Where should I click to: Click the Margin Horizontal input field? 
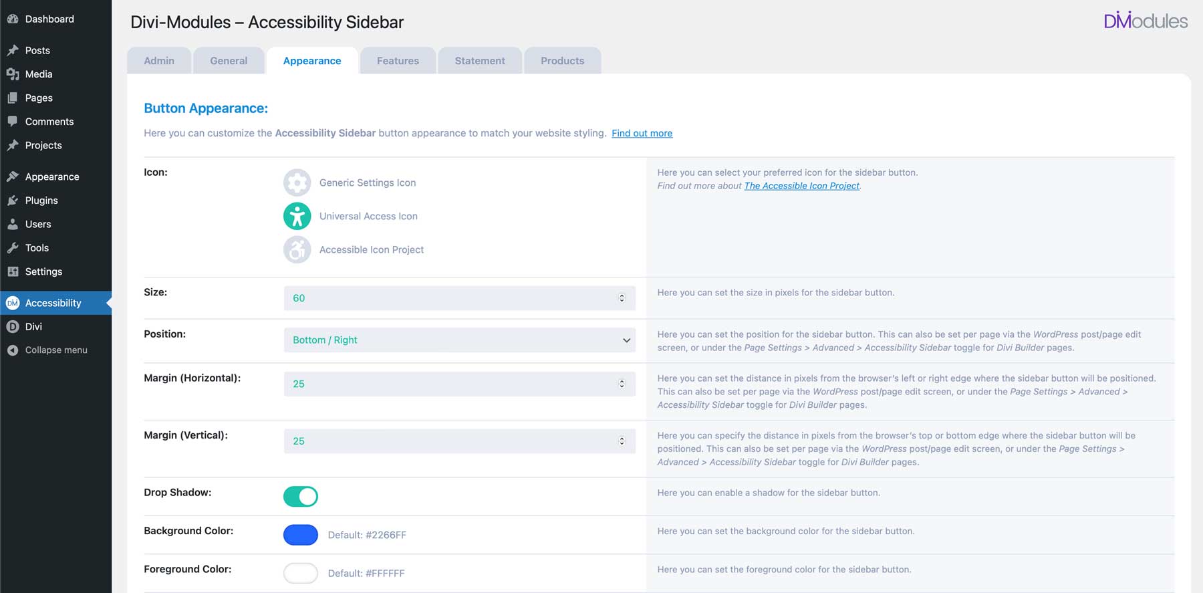point(460,384)
